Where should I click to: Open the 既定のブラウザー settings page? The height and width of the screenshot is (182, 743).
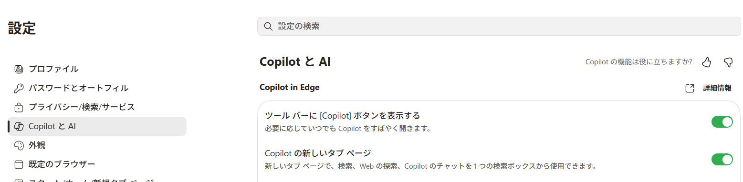coord(97,164)
